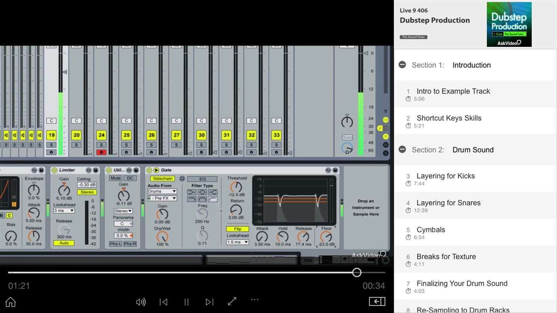Toggle the Limiter Stereo button
This screenshot has height=313, width=557.
click(87, 192)
